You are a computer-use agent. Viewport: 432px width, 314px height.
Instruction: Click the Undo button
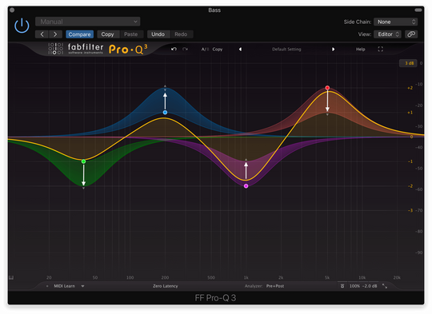pos(158,34)
